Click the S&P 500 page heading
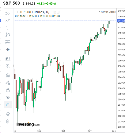 coord(11,3)
